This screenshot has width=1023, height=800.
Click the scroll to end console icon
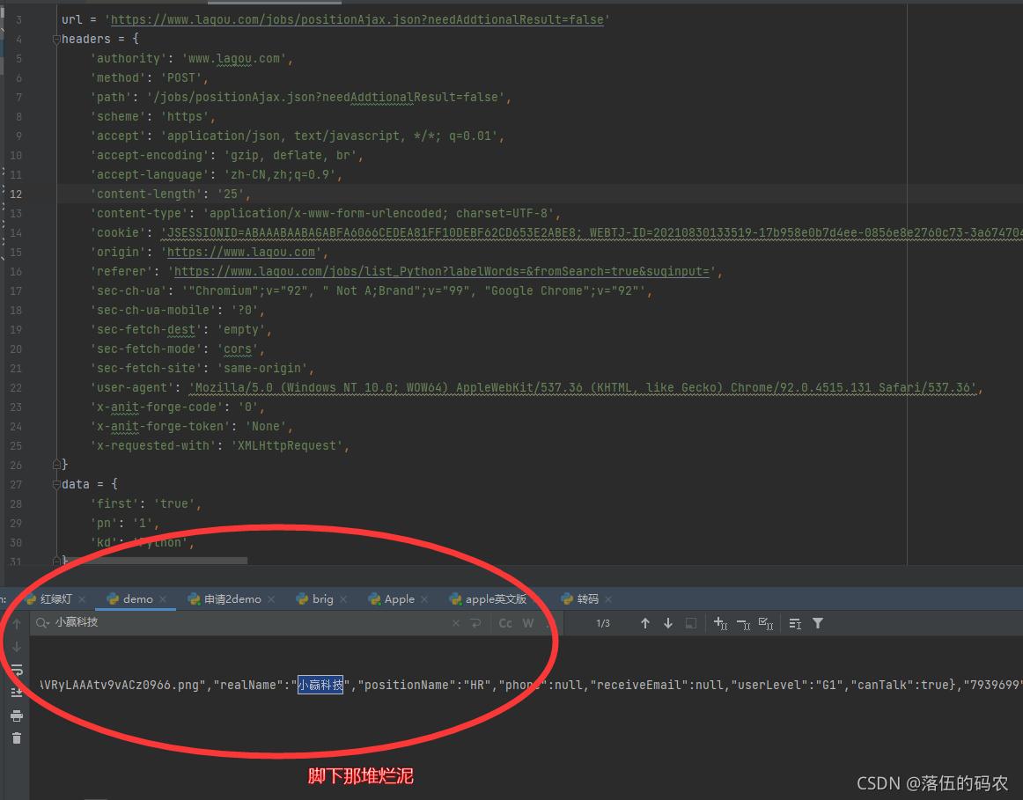coord(16,692)
